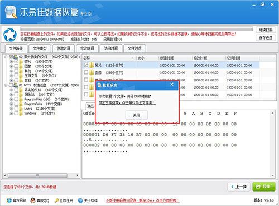This screenshot has width=279, height=206.
Task: Switch to the 创建时间 tab
Action: (64, 48)
